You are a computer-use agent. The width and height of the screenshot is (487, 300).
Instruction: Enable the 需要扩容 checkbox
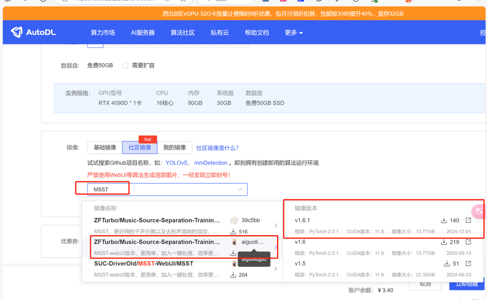(x=125, y=66)
